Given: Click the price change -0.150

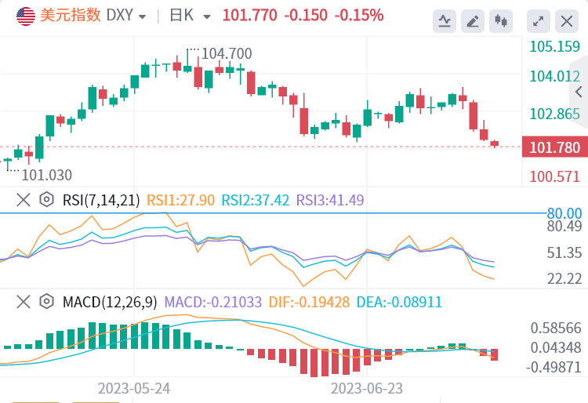Looking at the screenshot, I should point(306,16).
